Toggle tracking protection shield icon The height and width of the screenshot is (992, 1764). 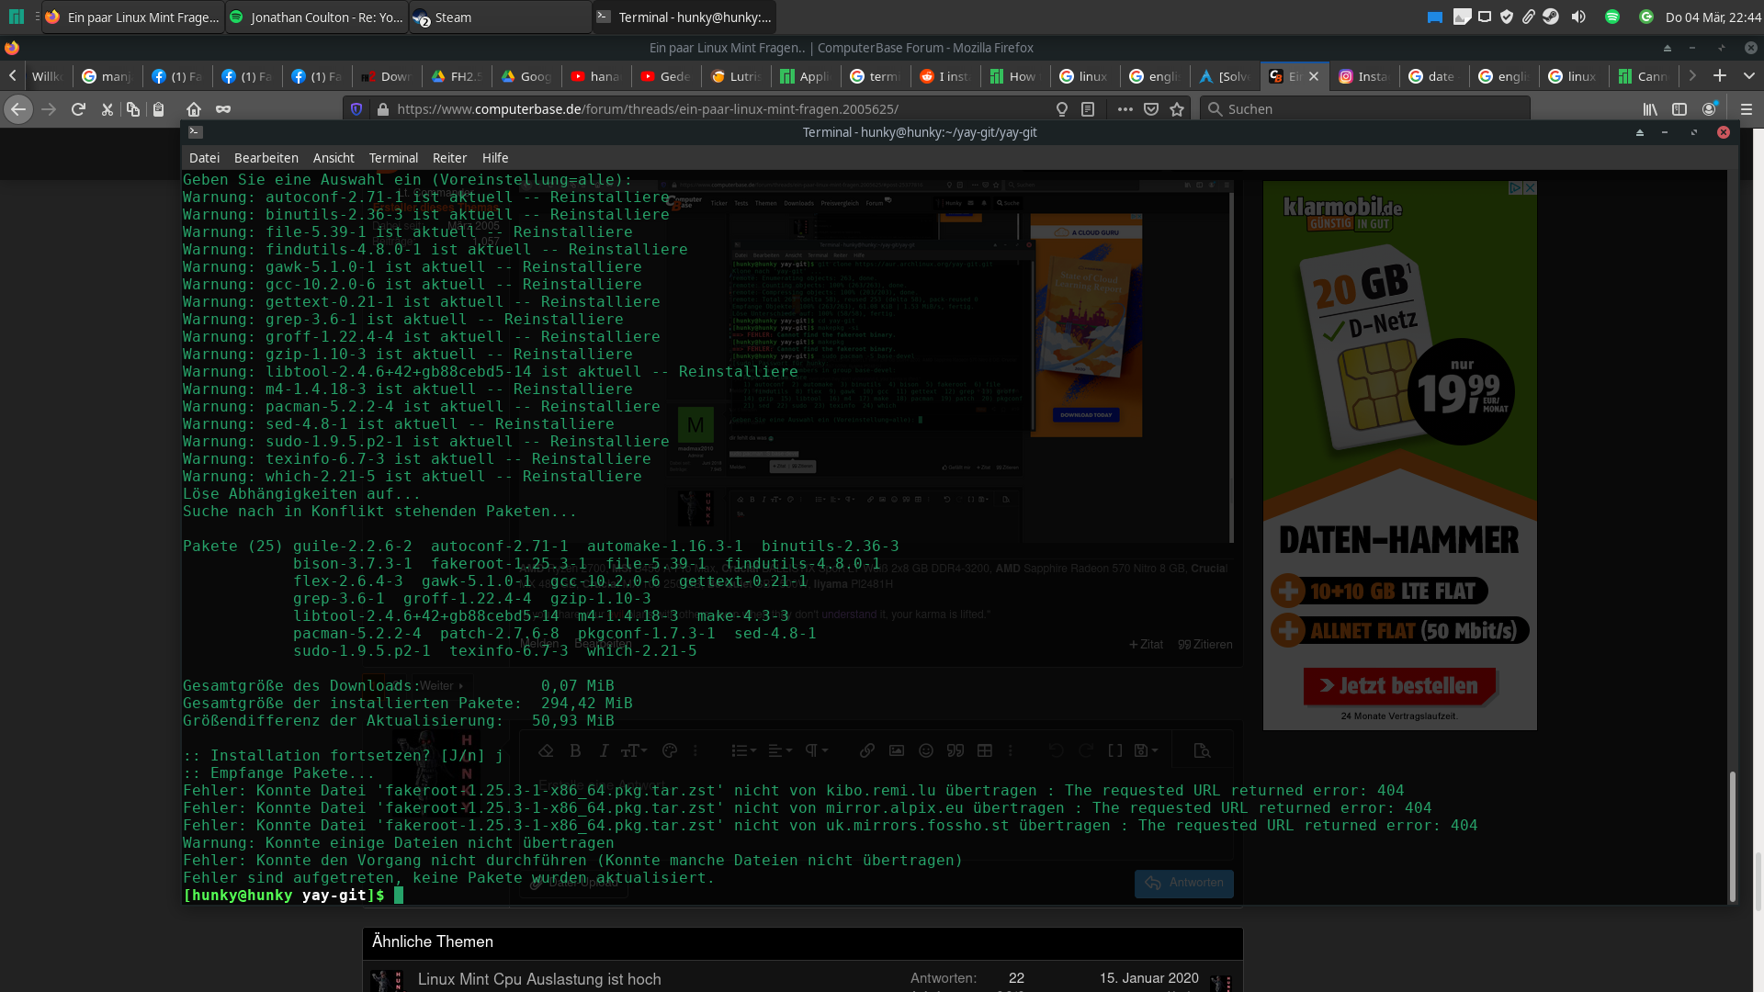(356, 109)
